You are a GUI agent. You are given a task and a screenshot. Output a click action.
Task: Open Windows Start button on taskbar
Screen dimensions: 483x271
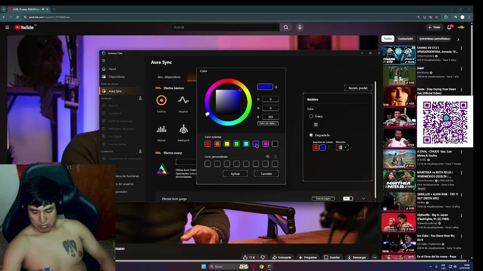click(x=204, y=266)
